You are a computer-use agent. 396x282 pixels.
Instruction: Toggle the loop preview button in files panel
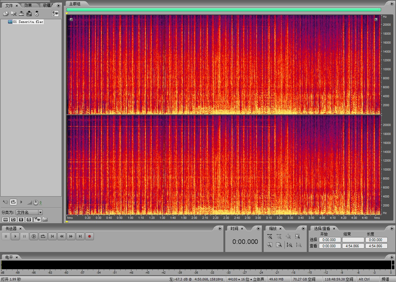coord(13,202)
